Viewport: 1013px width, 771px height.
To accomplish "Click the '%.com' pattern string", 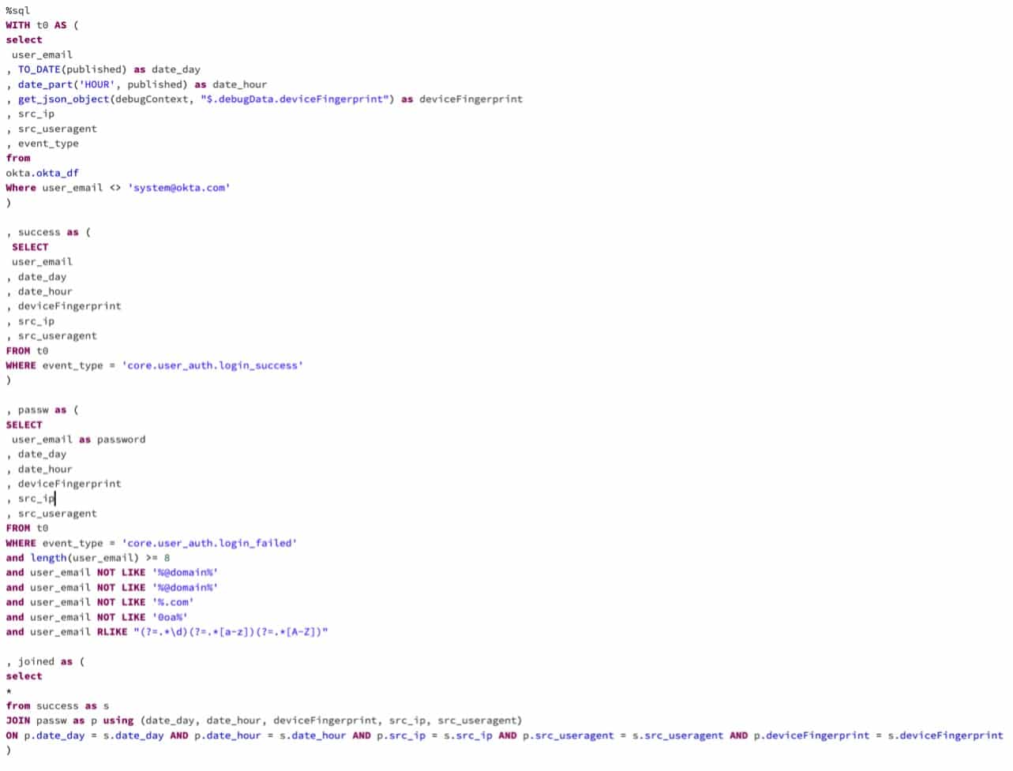I will pyautogui.click(x=172, y=602).
